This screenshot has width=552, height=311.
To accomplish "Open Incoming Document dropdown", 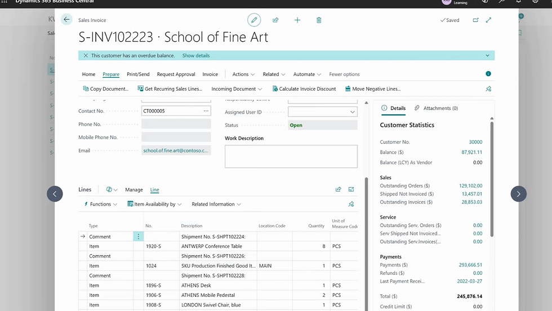I will coord(237,89).
